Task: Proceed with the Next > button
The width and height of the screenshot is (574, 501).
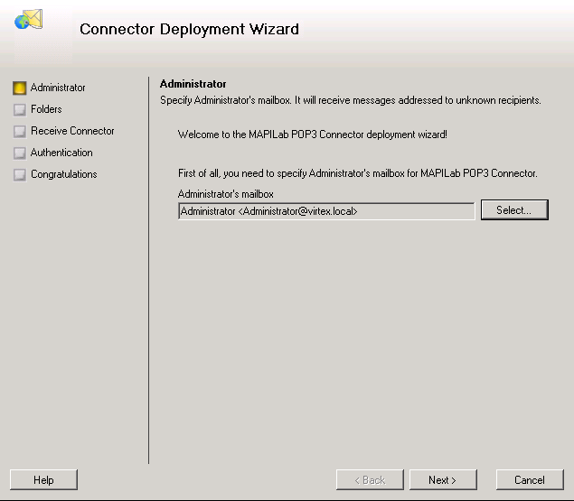Action: click(x=443, y=480)
